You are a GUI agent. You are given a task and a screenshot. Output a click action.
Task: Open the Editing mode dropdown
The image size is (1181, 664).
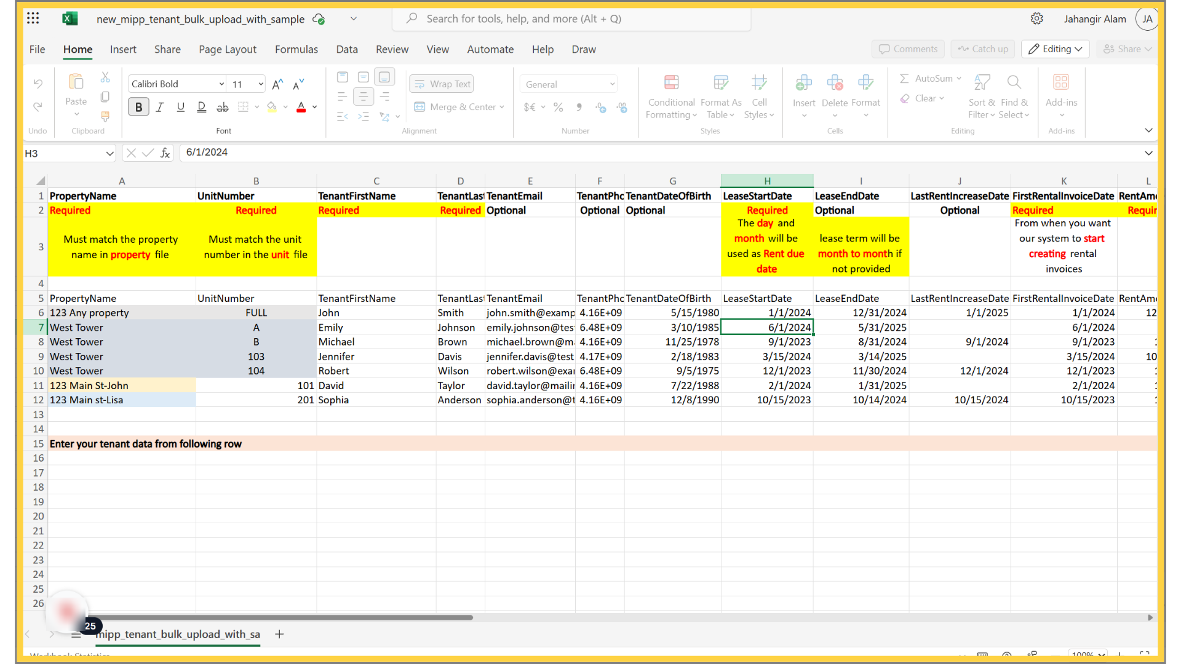point(1055,49)
